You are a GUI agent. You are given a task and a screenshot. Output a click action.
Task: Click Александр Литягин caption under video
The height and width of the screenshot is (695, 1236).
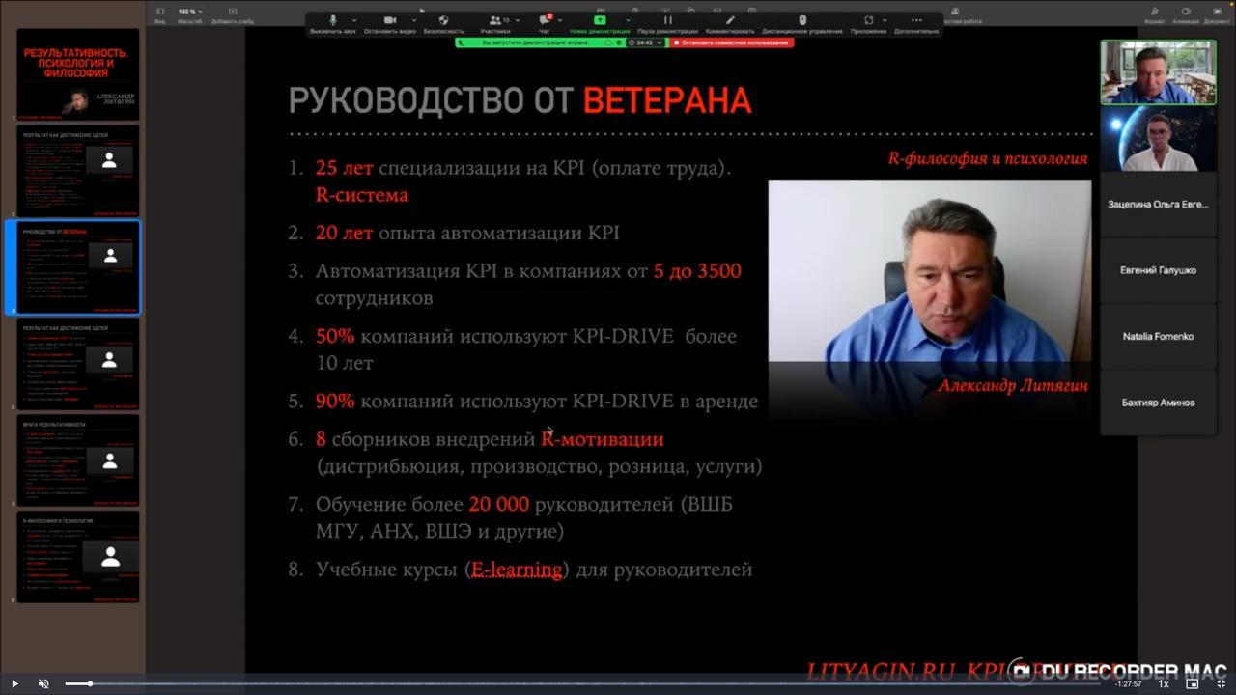point(1013,386)
